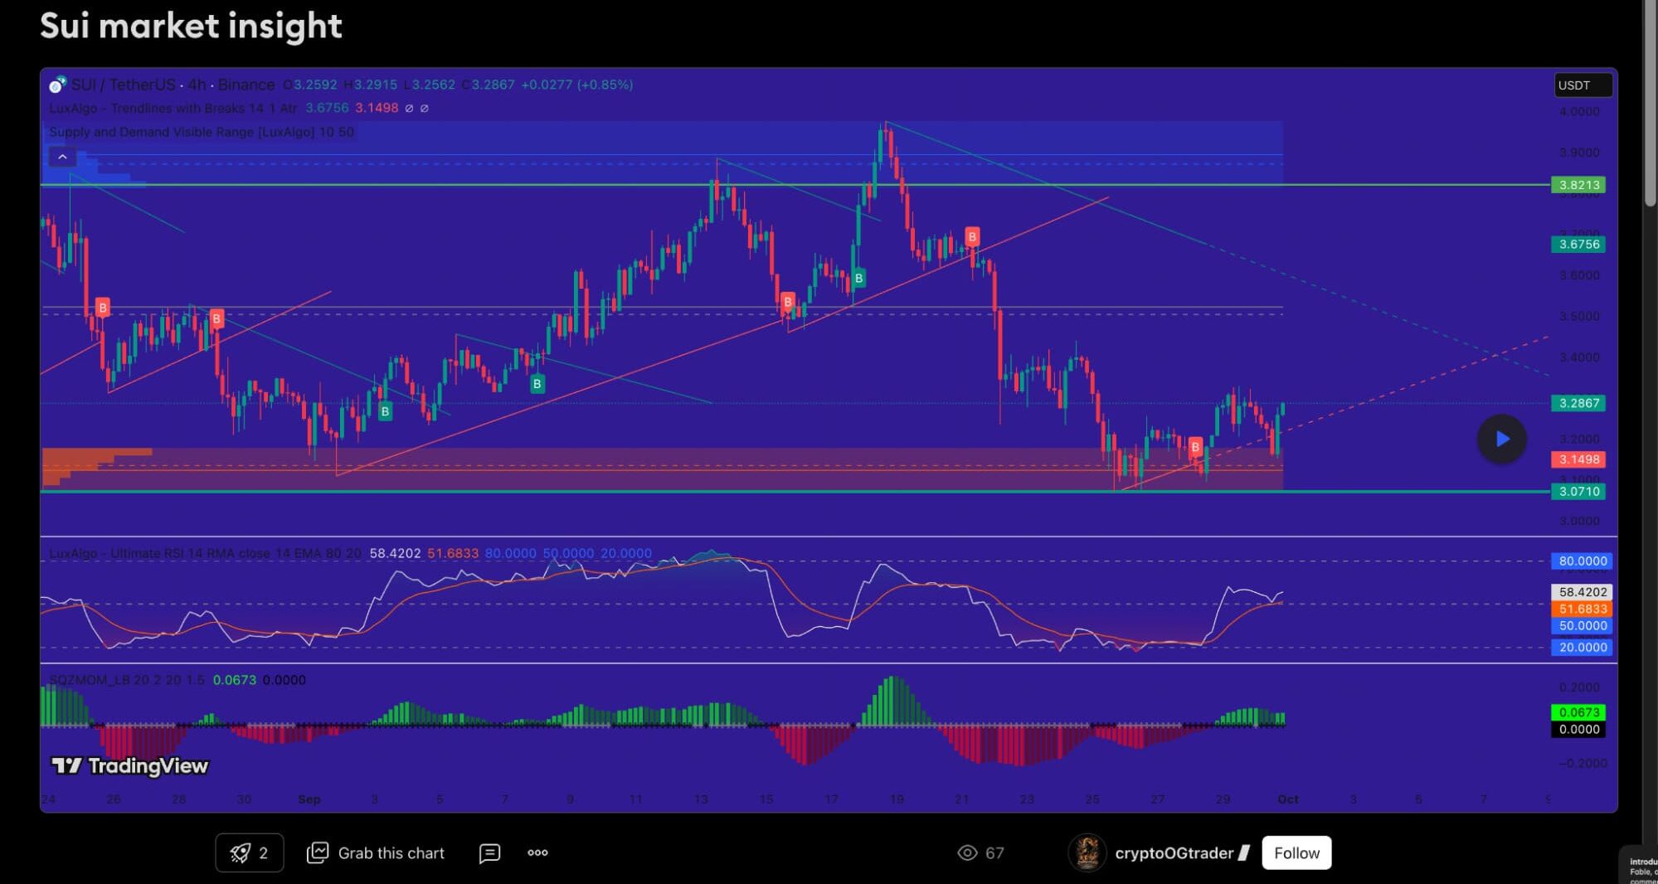Boost the idea with the rocket button
This screenshot has height=884, width=1658.
[249, 852]
